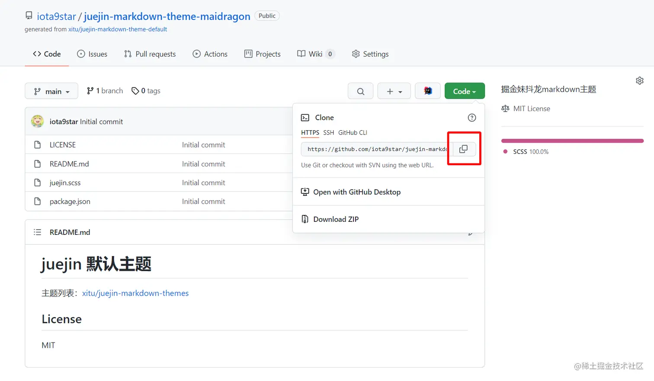654x381 pixels.
Task: Click the About section gear icon
Action: point(640,81)
